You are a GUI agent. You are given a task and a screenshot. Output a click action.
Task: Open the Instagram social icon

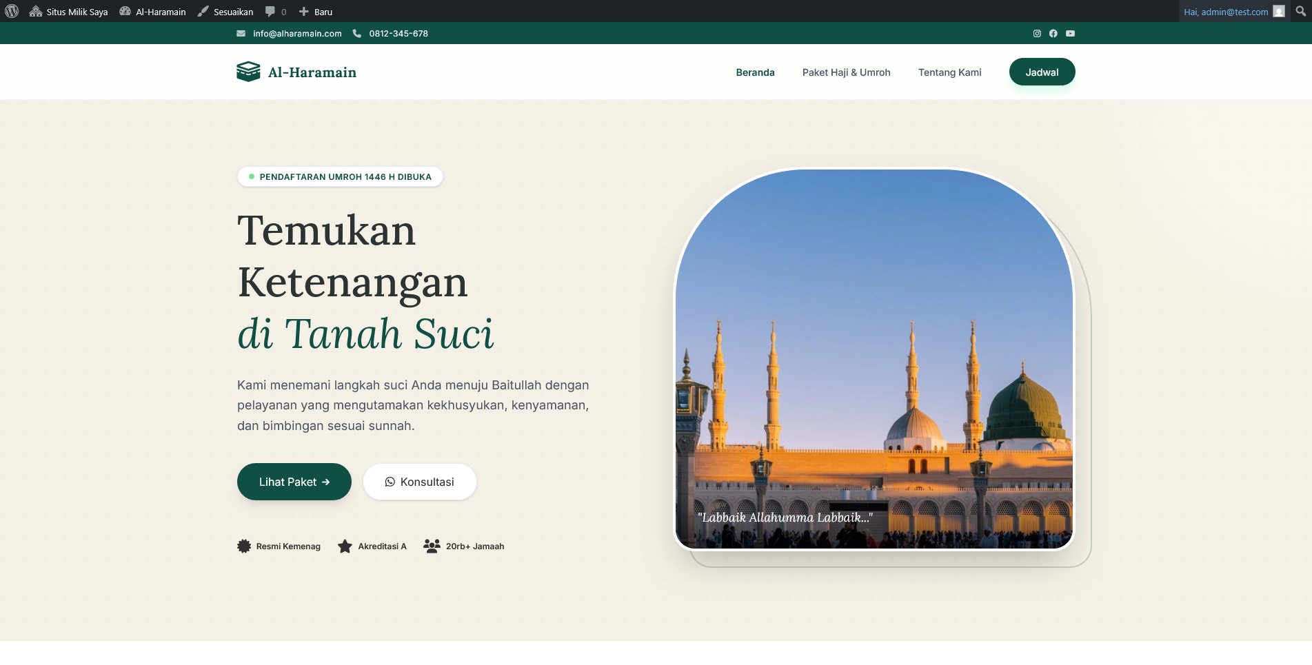click(1037, 33)
